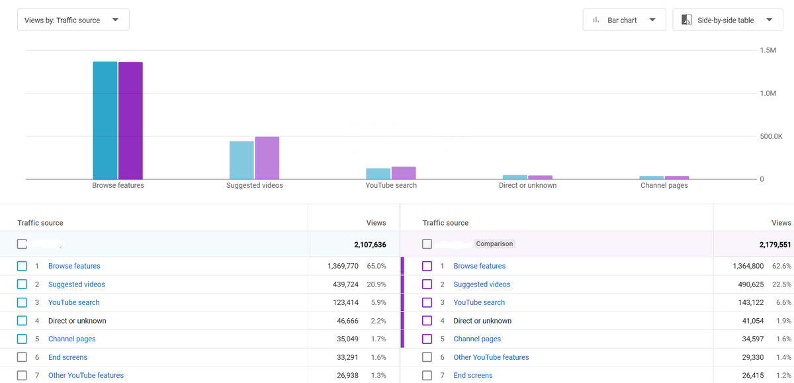Click the 1,369,770 views cell
The width and height of the screenshot is (794, 383).
click(x=343, y=266)
